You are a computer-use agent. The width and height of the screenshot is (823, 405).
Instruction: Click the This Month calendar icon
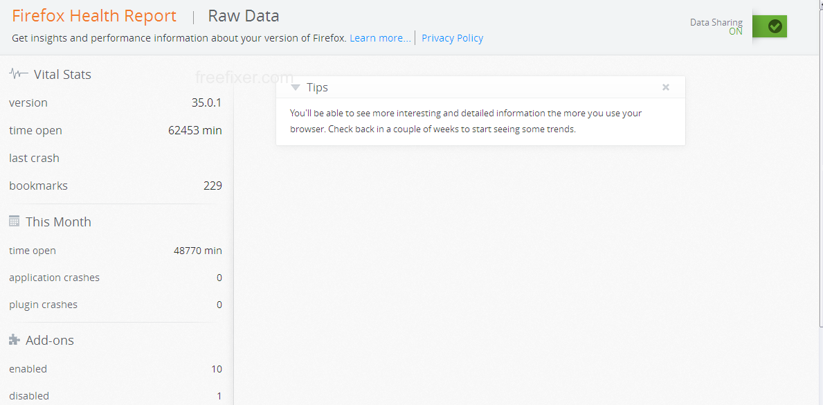tap(14, 221)
